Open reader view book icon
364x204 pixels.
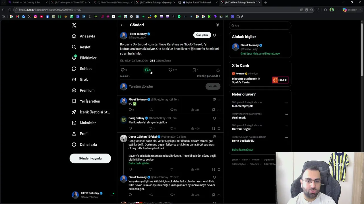coord(218,25)
